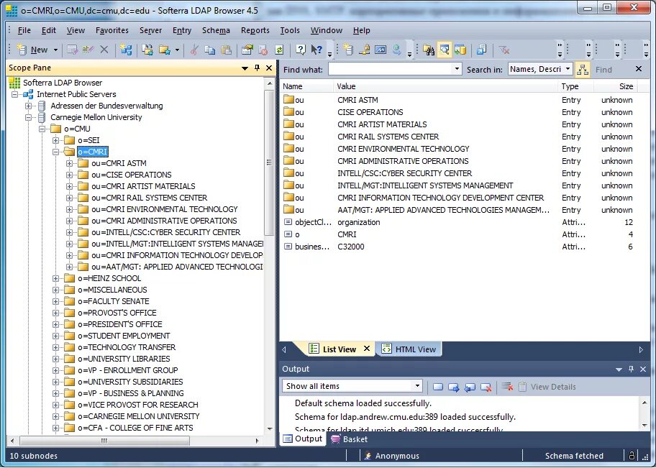Select the businessCategory C32000 attribute row
656x468 pixels.
pos(458,247)
